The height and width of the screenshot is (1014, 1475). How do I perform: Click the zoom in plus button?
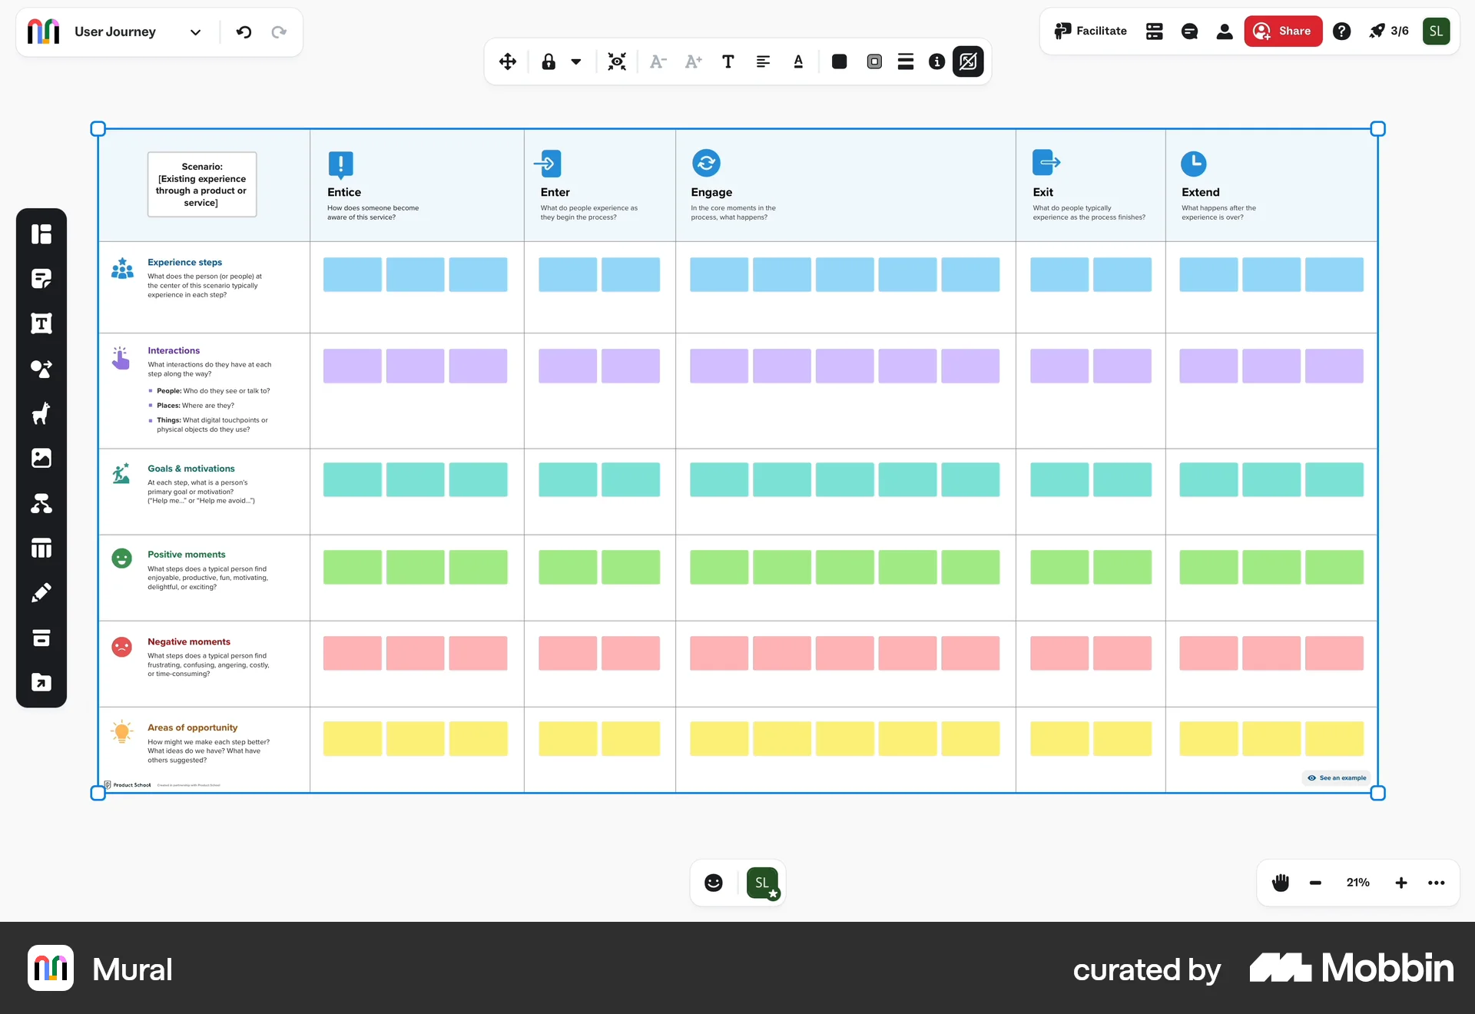1401,883
